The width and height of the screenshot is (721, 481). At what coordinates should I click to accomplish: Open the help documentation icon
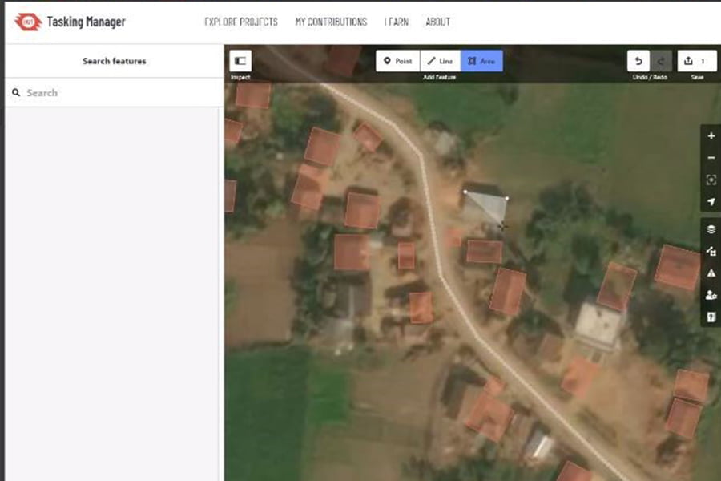711,317
